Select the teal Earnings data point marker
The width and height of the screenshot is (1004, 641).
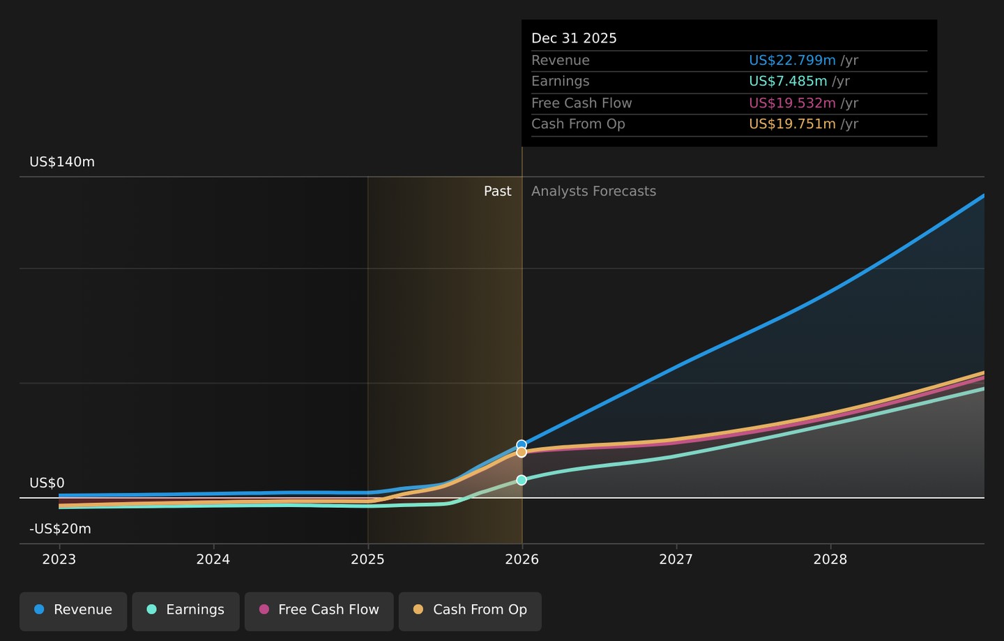click(522, 480)
